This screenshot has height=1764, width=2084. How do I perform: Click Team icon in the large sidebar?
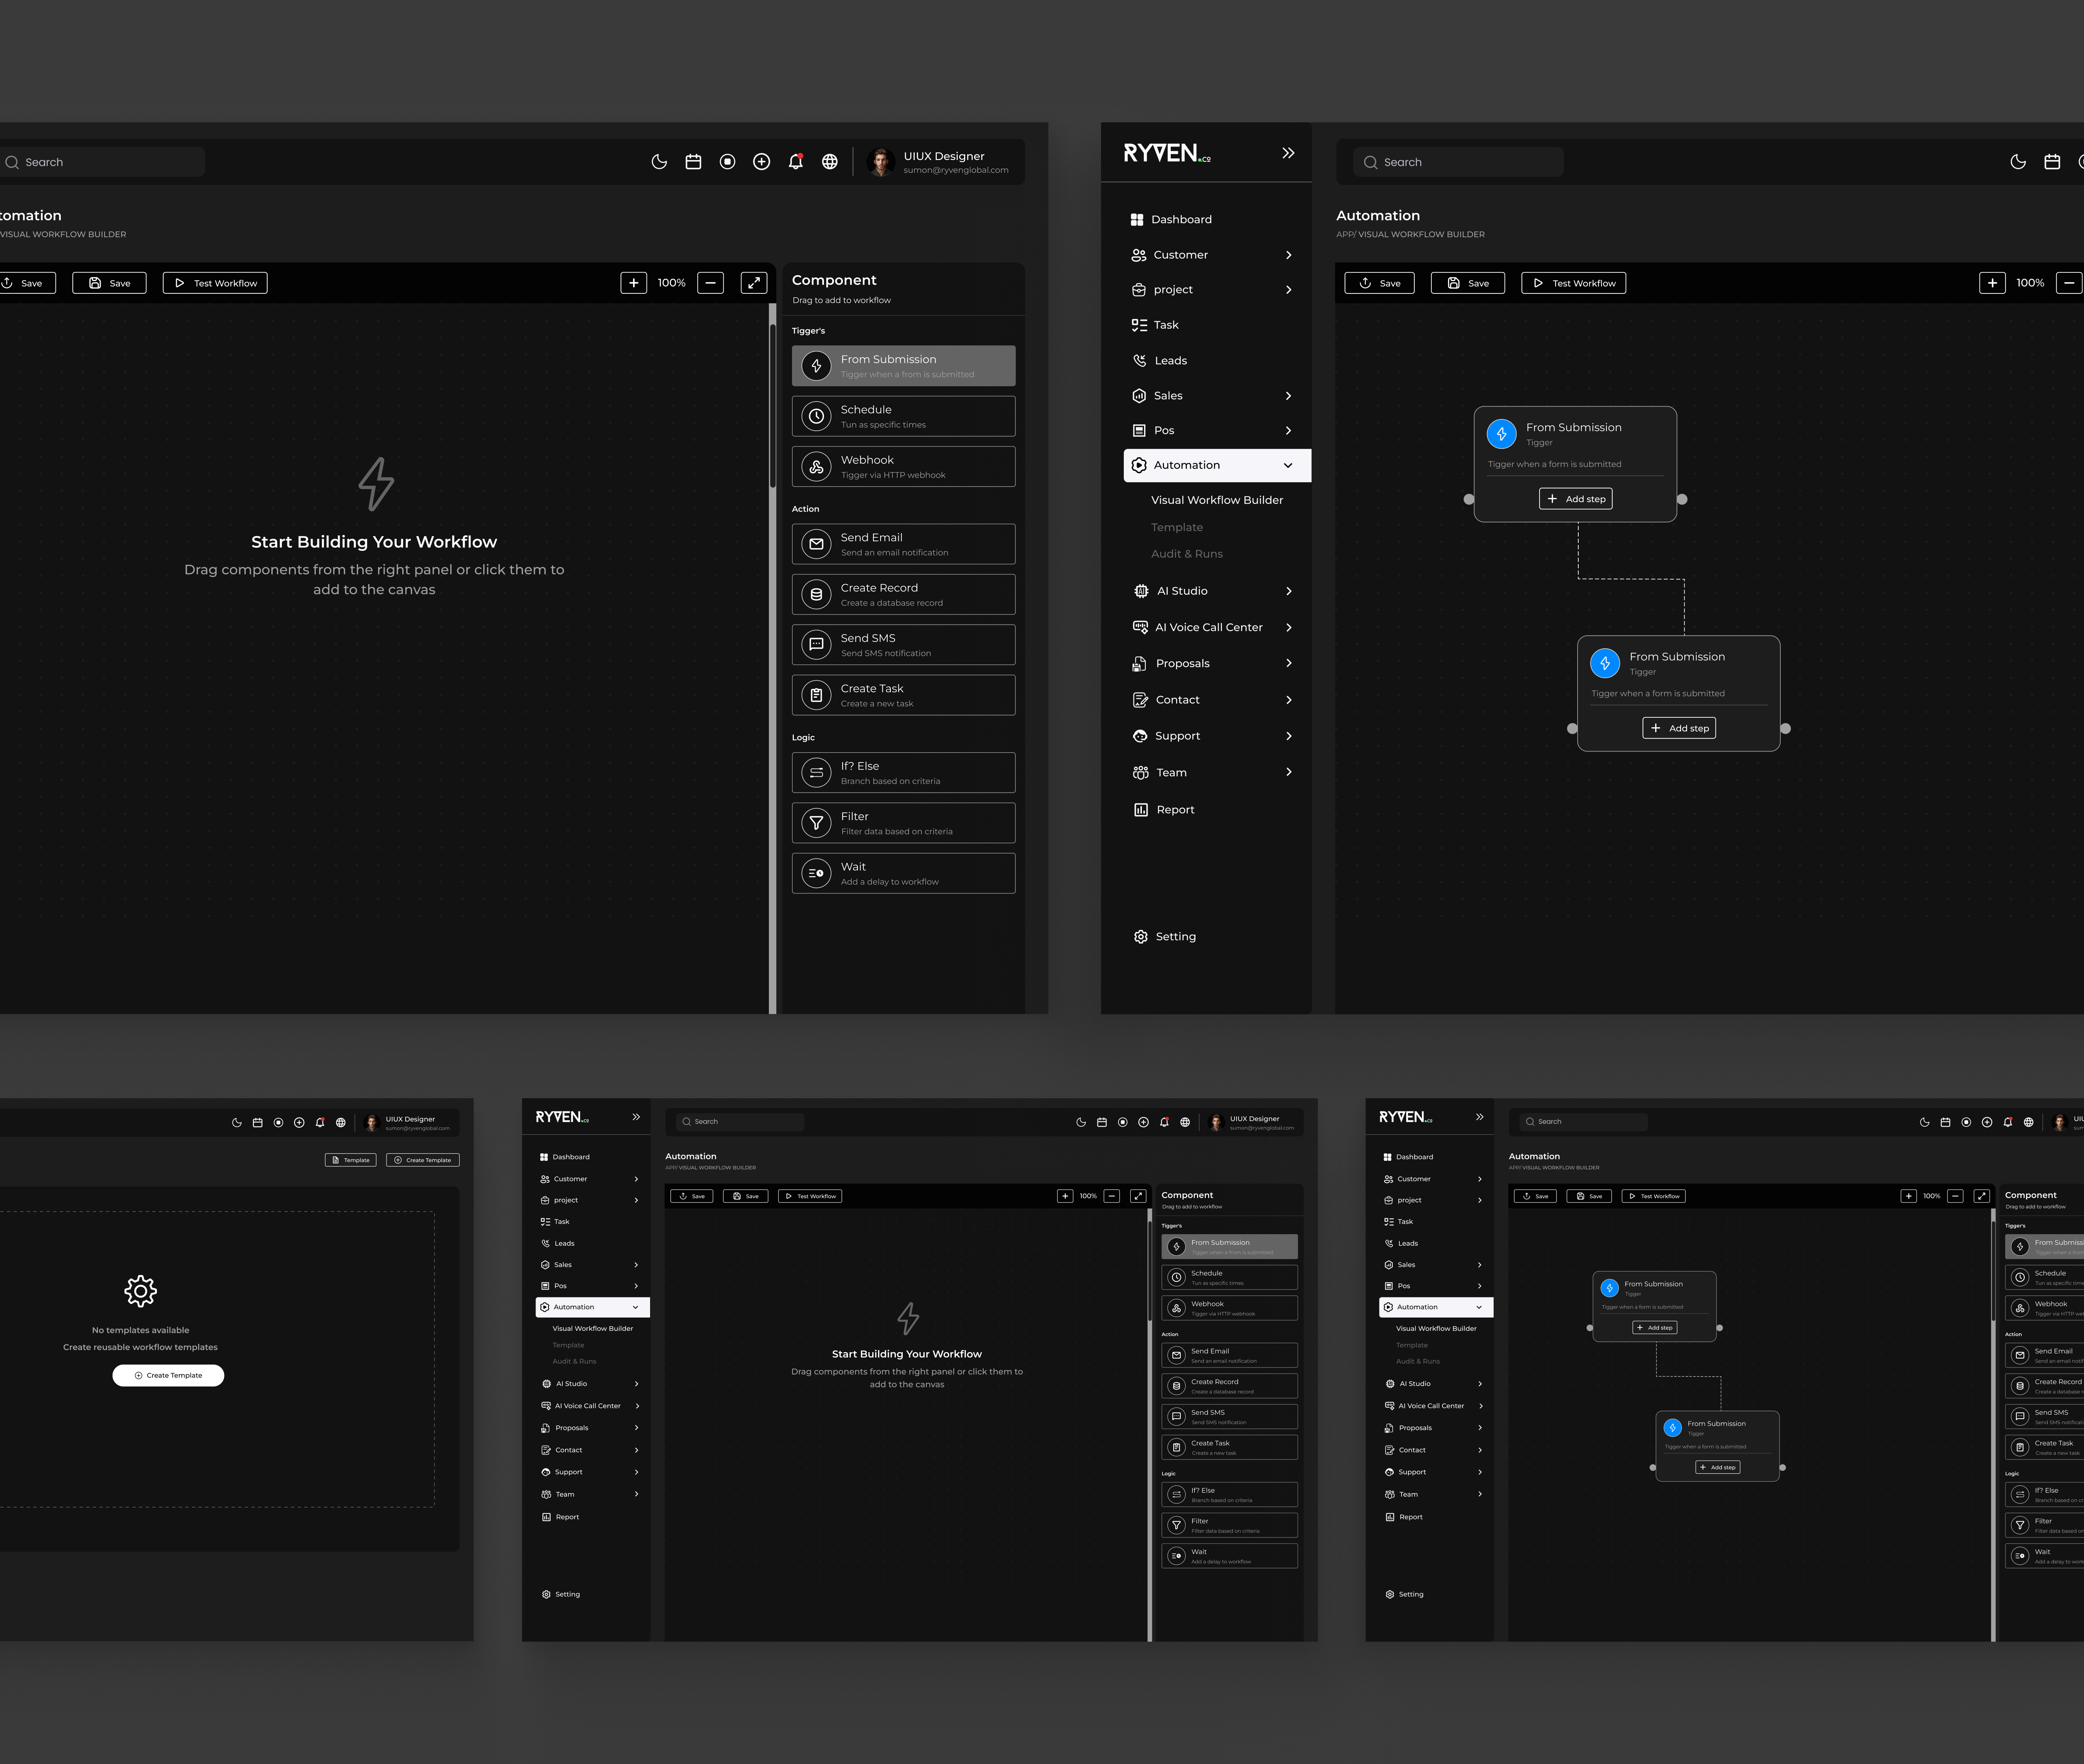(1140, 773)
